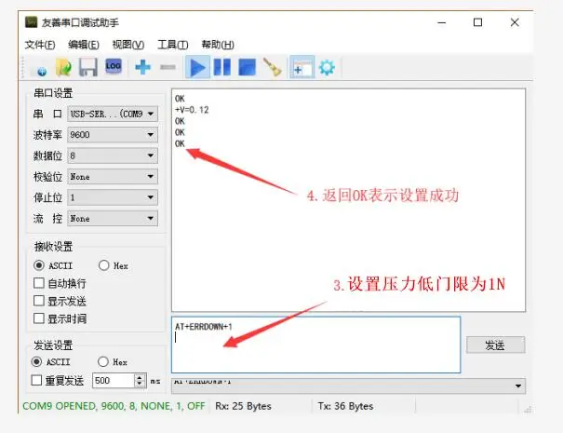Screen dimensions: 563x433
Task: Click the pause icon in toolbar
Action: pyautogui.click(x=222, y=67)
